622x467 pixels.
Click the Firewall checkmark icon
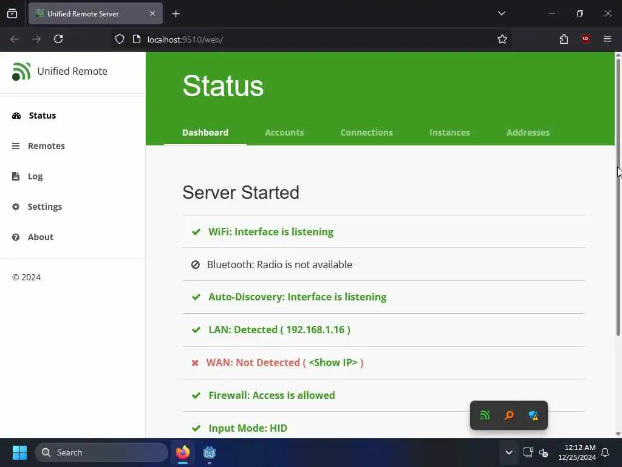click(x=196, y=395)
